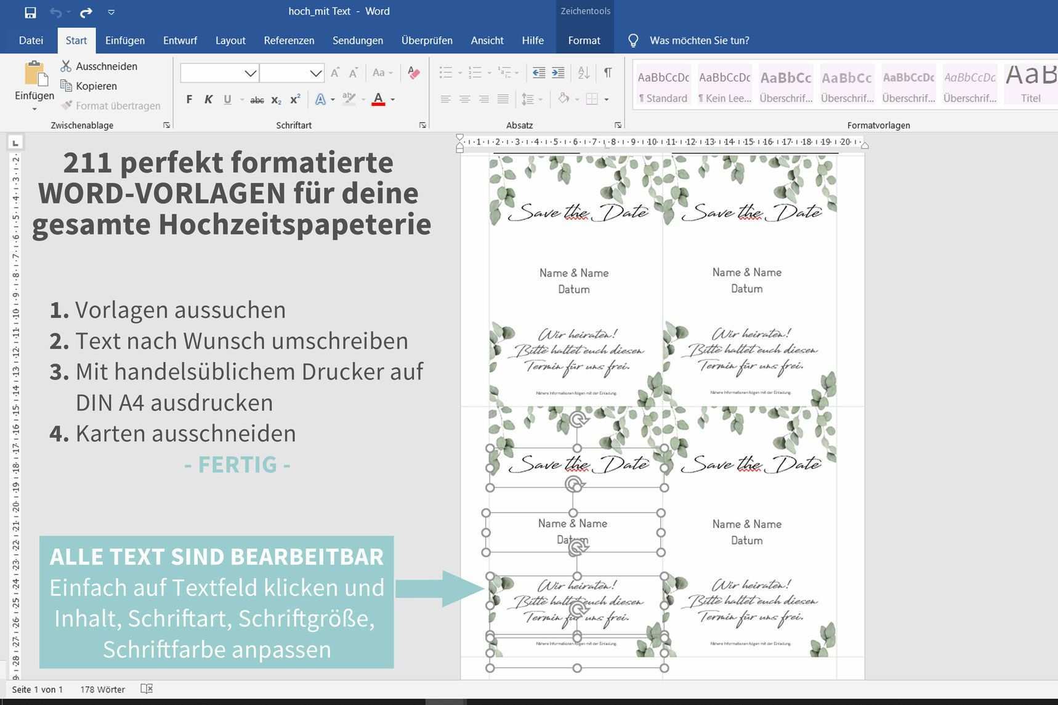Screen dimensions: 1058x705
Task: Switch to the Format tab
Action: tap(584, 41)
